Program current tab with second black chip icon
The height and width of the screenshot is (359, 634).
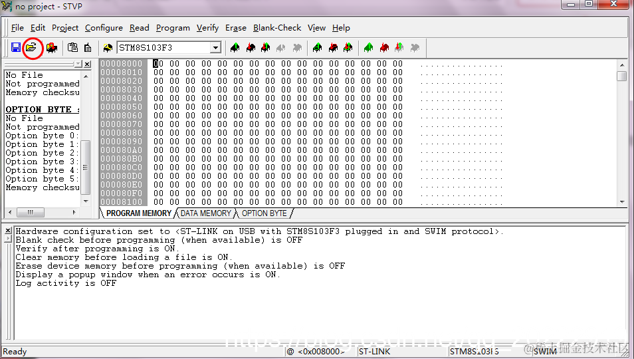click(251, 48)
